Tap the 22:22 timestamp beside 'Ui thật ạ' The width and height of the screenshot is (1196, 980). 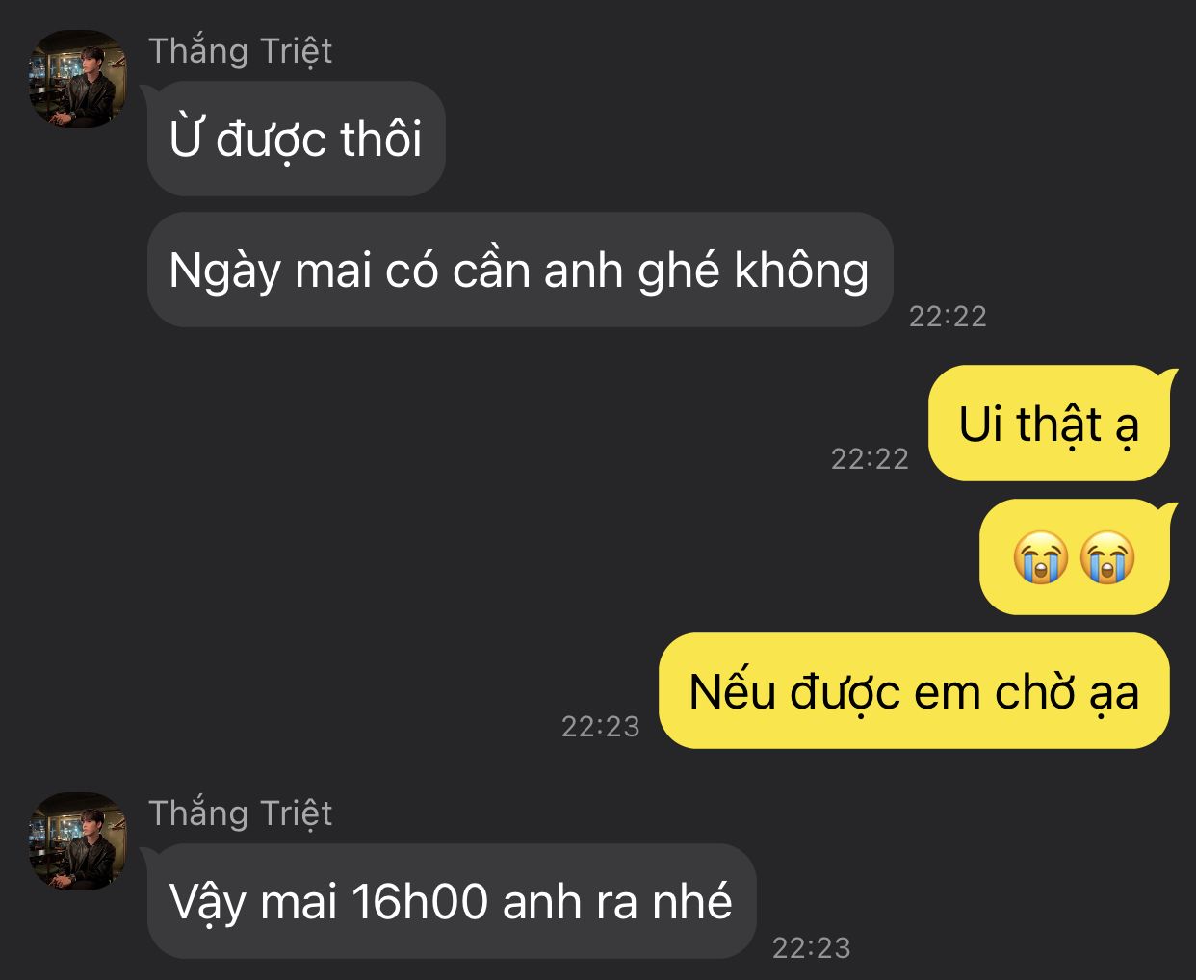[870, 459]
